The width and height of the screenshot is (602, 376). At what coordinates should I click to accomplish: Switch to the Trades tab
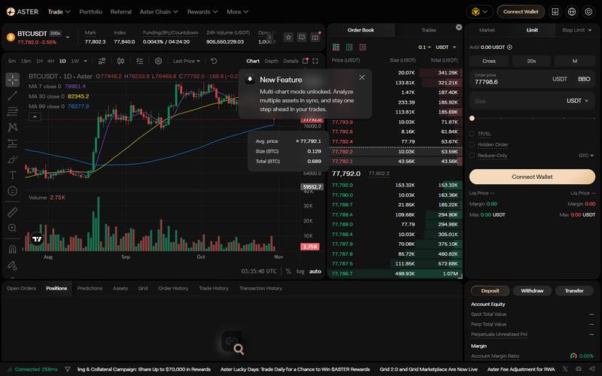coord(428,30)
